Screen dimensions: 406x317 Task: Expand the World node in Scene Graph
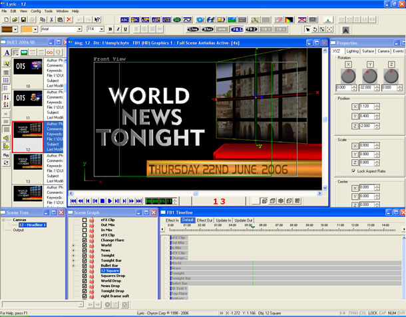(73, 245)
